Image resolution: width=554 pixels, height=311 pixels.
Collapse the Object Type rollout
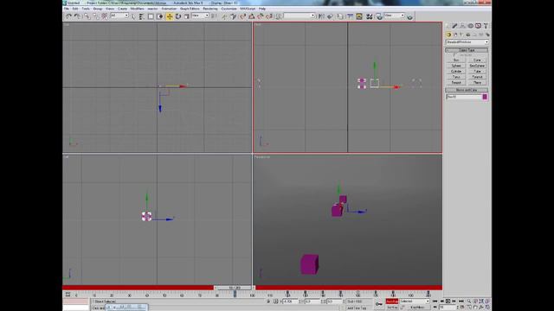pyautogui.click(x=467, y=50)
